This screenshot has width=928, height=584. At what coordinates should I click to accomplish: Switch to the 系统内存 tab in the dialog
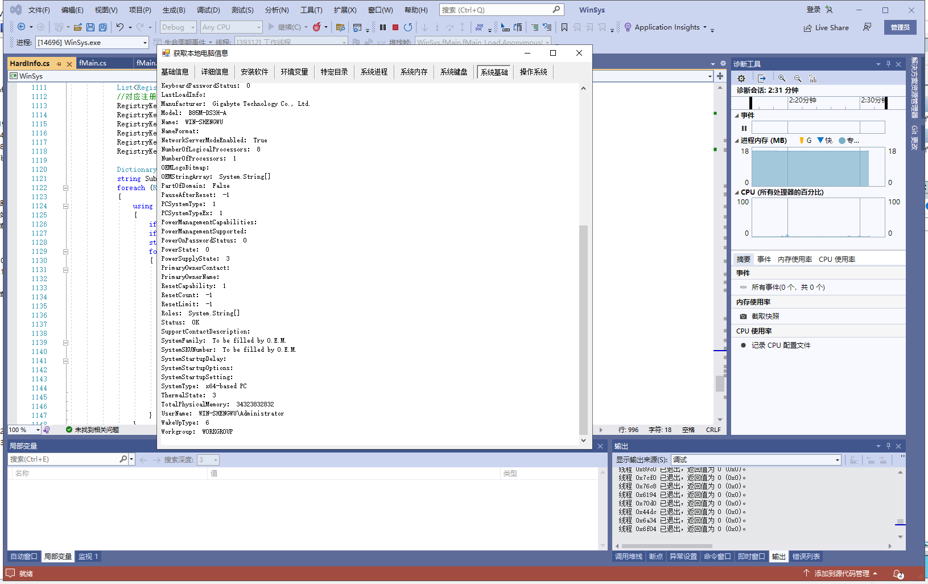click(x=414, y=72)
